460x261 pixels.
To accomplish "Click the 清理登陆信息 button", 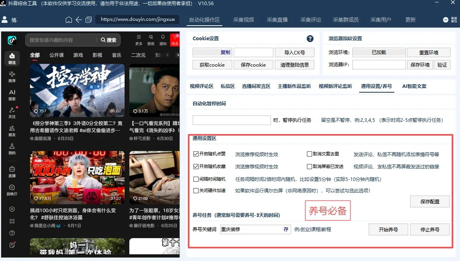I will point(295,65).
